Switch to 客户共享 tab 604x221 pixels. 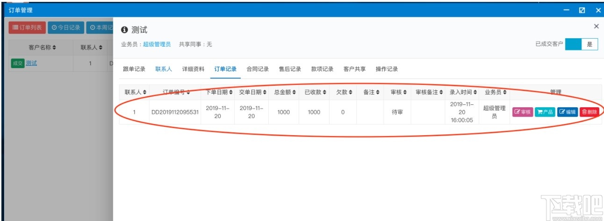[x=354, y=69]
